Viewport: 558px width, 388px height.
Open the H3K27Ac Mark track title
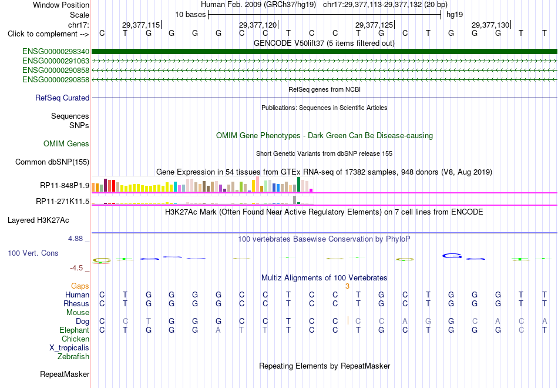pyautogui.click(x=324, y=212)
